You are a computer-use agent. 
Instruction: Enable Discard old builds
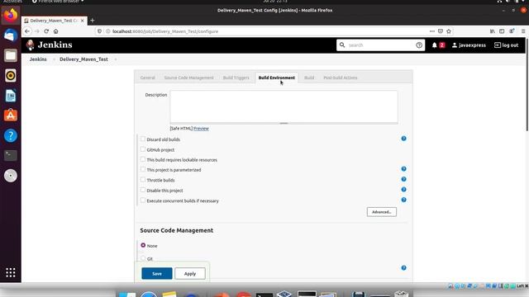[x=143, y=139]
